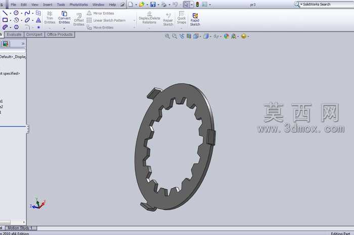Select the Corner Rectangle sketch tool
This screenshot has height=235, width=354.
click(x=5, y=20)
